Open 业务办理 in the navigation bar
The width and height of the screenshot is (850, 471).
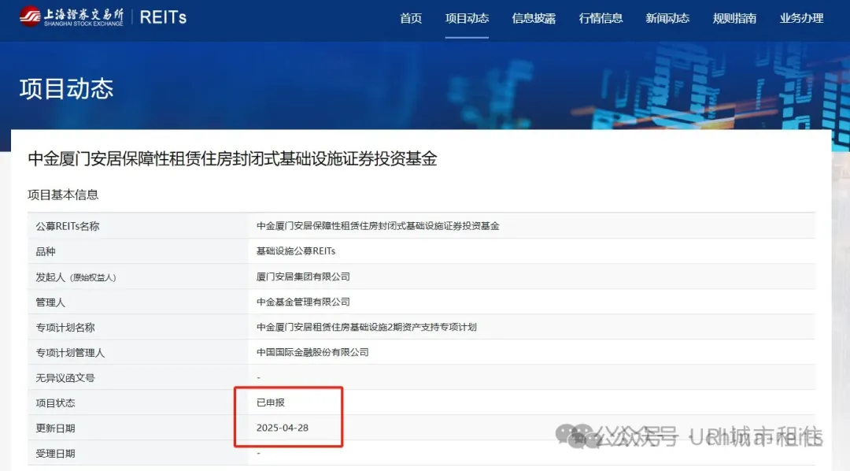click(801, 18)
